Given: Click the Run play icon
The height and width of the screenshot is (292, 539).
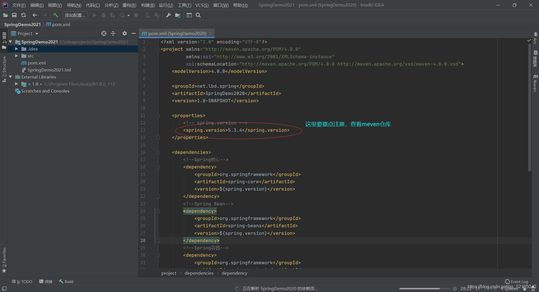Looking at the screenshot, I should pyautogui.click(x=95, y=15).
